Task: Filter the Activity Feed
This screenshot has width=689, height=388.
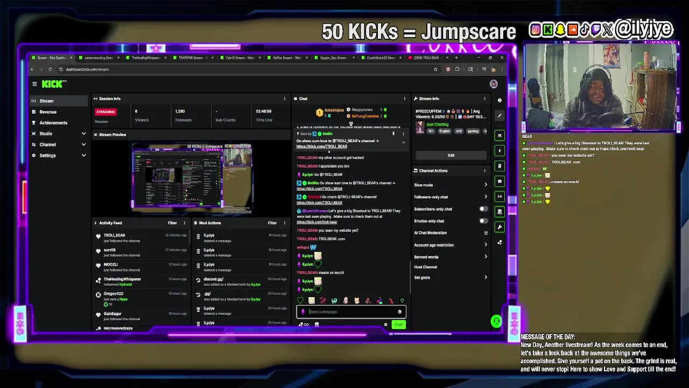Action: (x=172, y=223)
